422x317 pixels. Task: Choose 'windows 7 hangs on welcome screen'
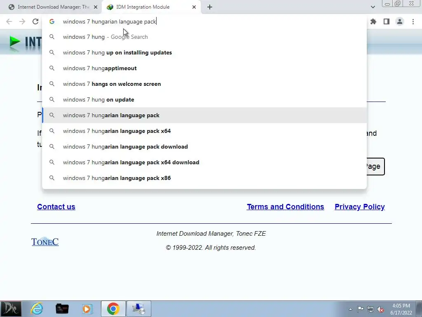(204, 84)
